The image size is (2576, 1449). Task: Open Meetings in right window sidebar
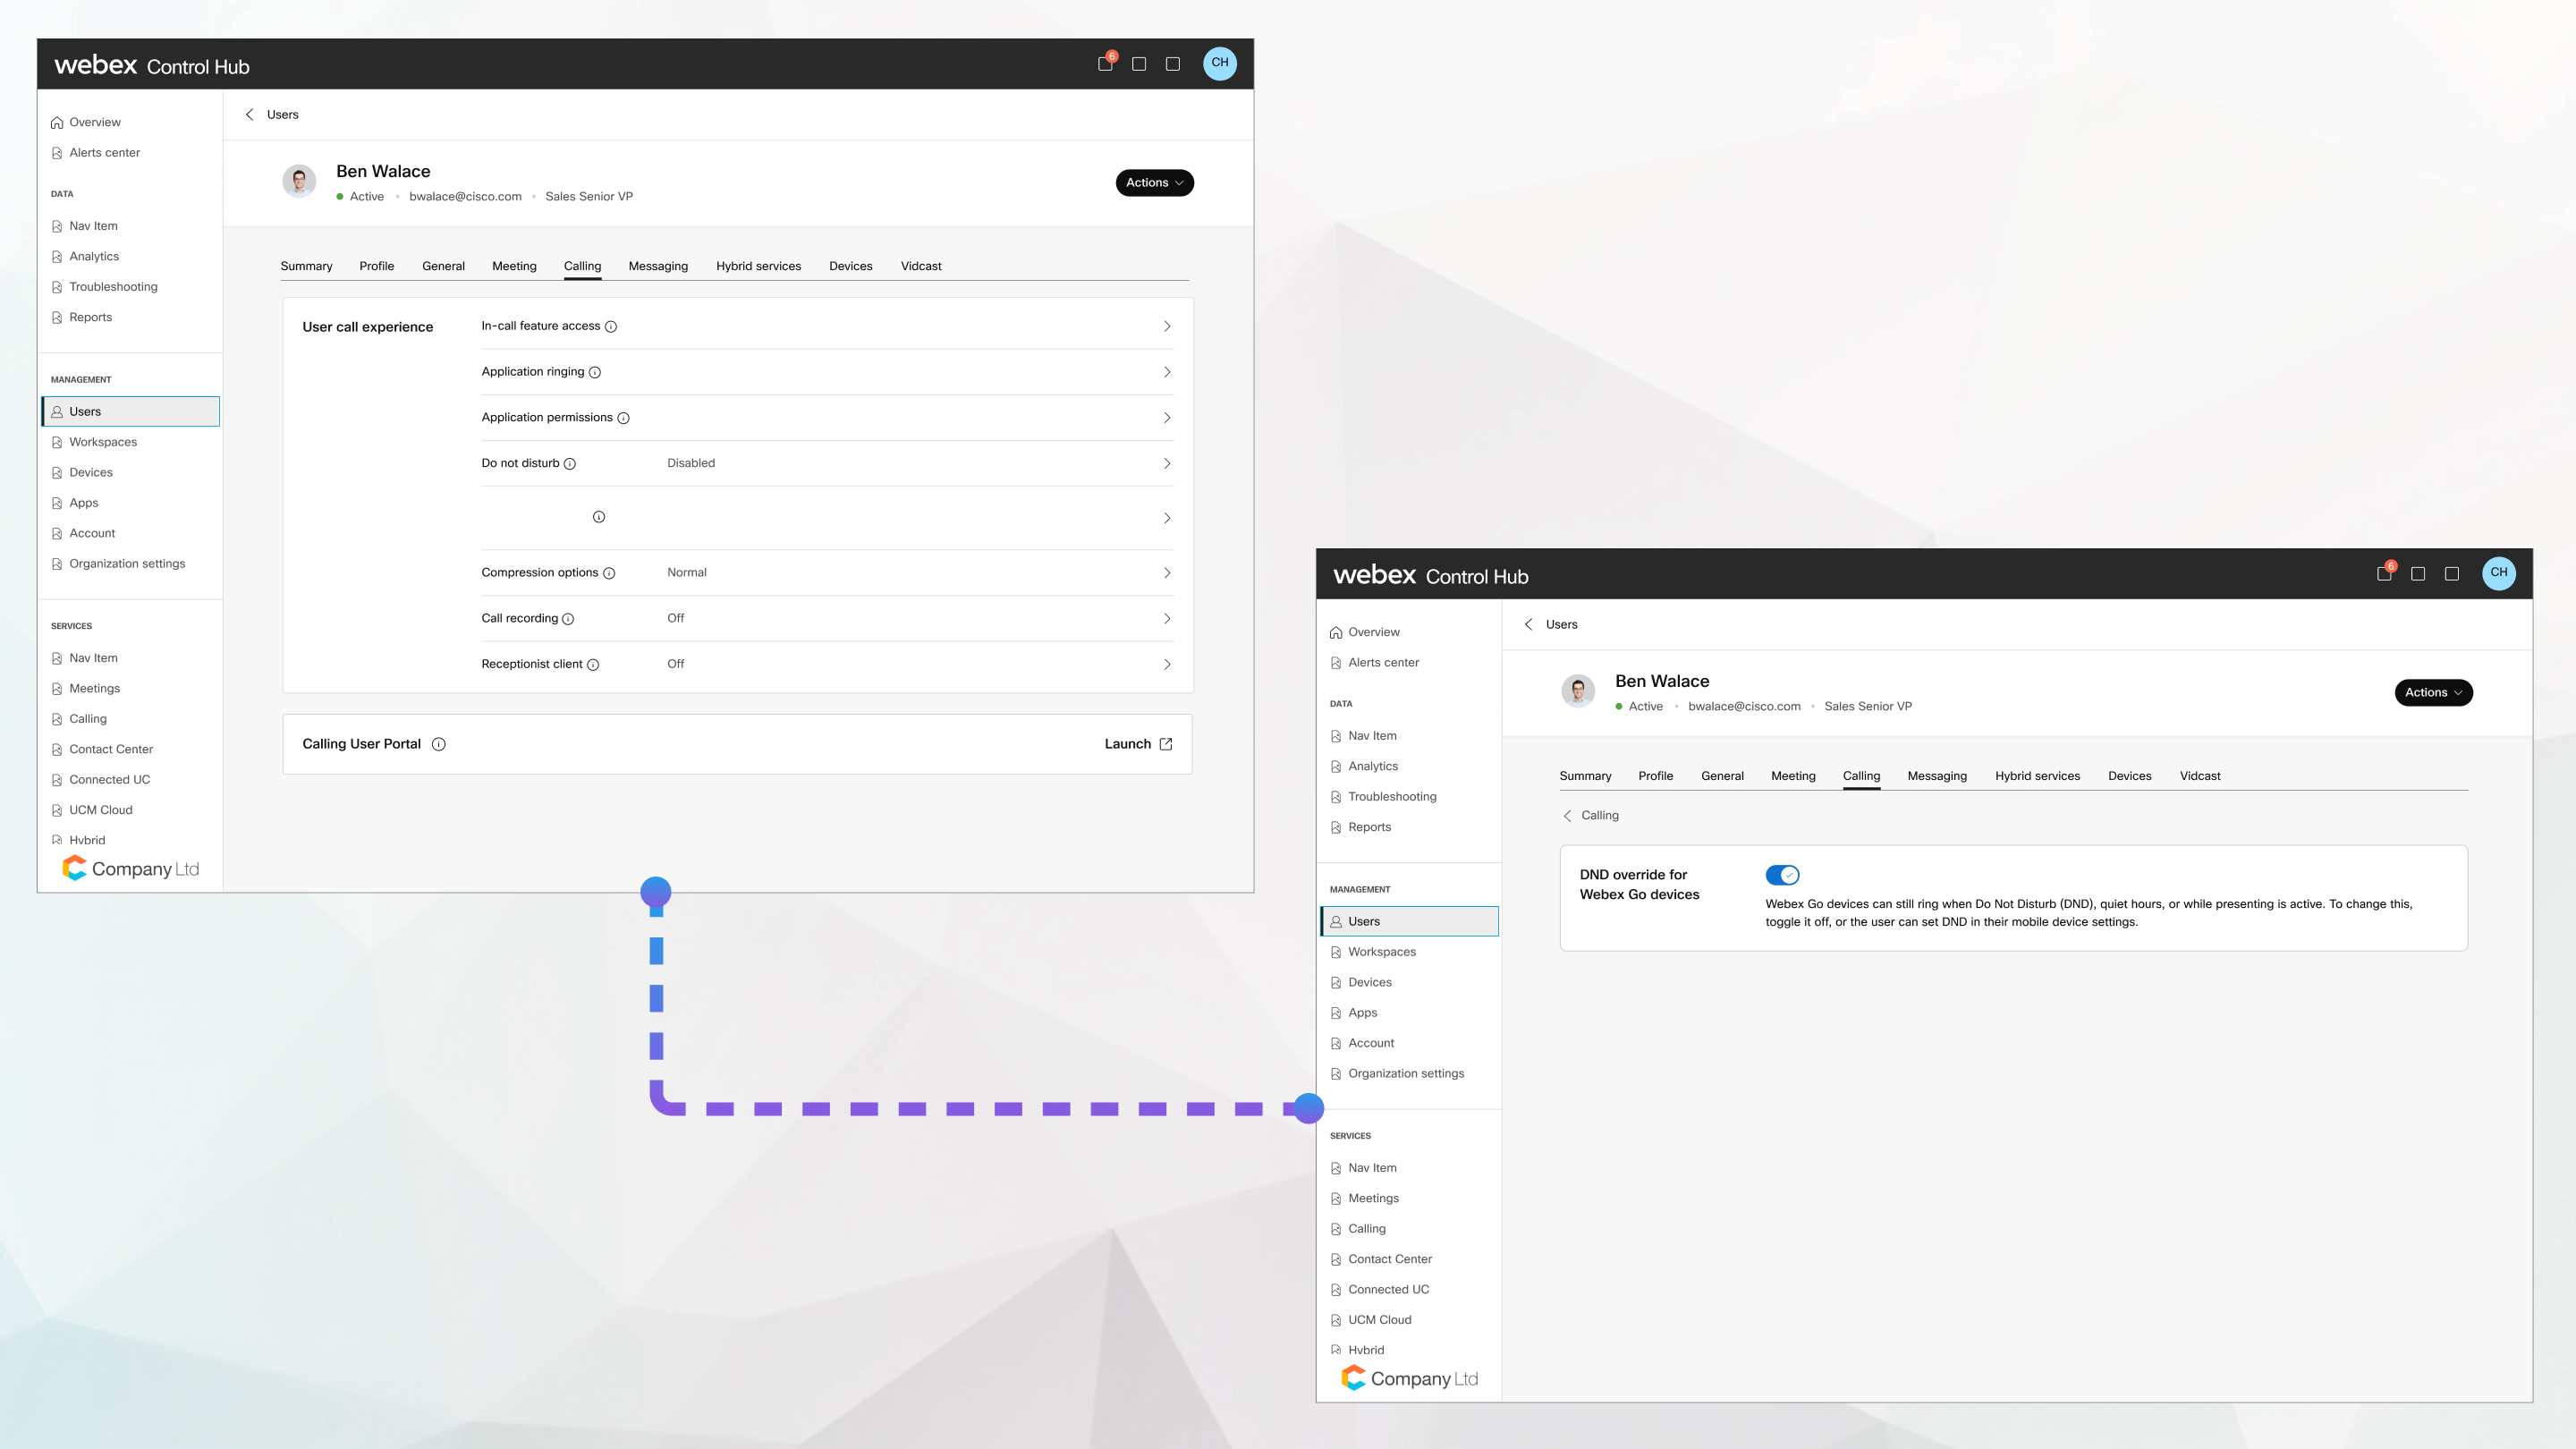pos(1373,1198)
